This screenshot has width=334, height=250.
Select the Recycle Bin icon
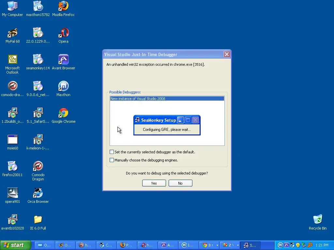point(318,222)
